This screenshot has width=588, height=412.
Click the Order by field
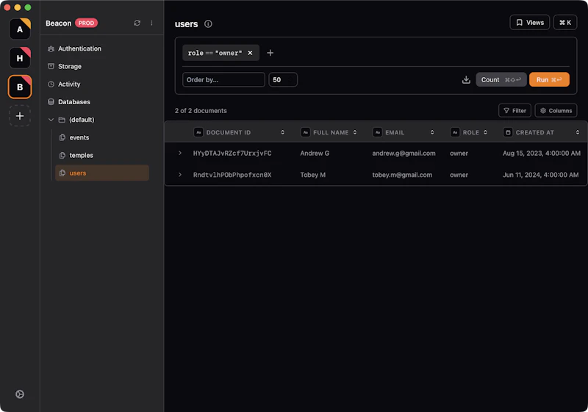[x=223, y=80]
